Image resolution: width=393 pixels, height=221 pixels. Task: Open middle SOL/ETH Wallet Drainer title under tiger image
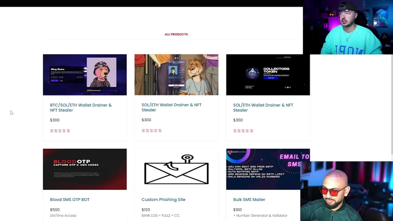pyautogui.click(x=171, y=107)
